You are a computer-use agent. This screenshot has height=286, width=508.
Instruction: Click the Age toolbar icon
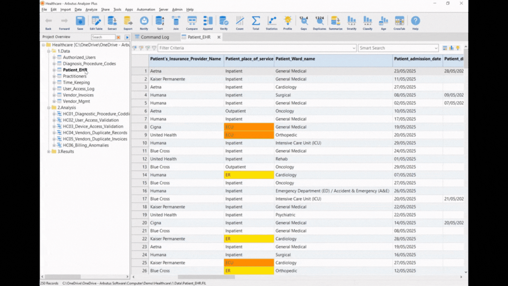click(383, 23)
